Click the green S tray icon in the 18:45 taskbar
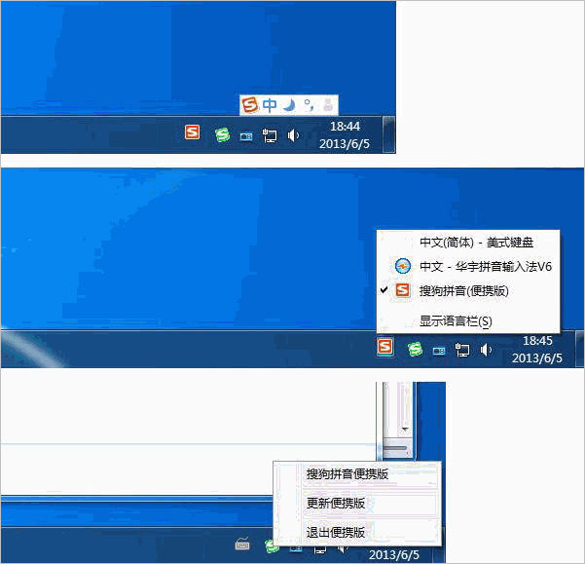This screenshot has width=585, height=564. (415, 350)
